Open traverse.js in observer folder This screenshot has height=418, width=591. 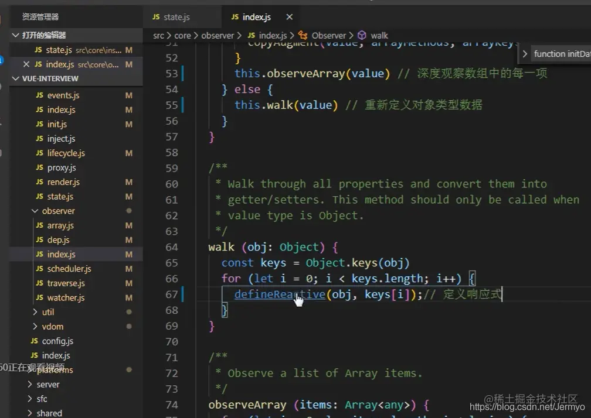point(66,283)
